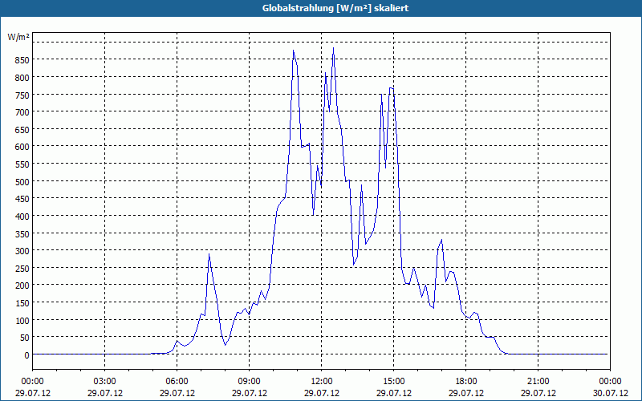Image resolution: width=642 pixels, height=401 pixels.
Task: Pick the 300 y-axis tick label
Action: pos(22,251)
